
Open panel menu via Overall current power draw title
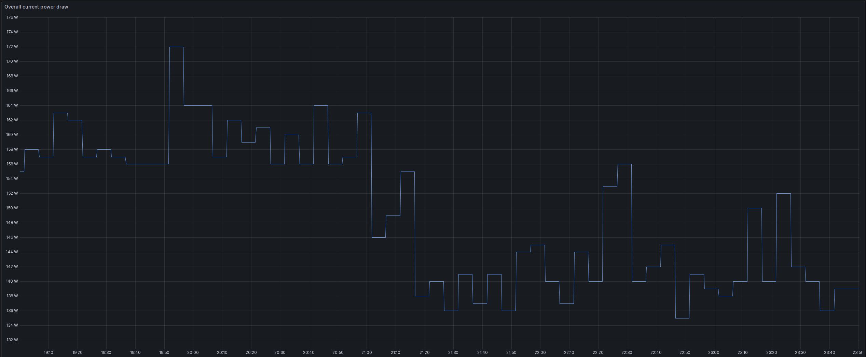click(36, 6)
